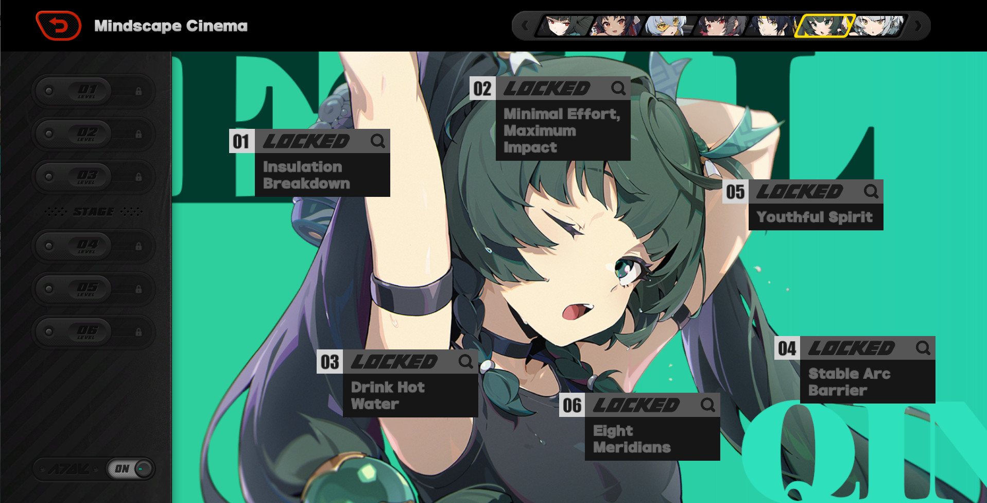Preview "Eight Meridians" with its magnifier icon
Screen dimensions: 987x503
[707, 405]
